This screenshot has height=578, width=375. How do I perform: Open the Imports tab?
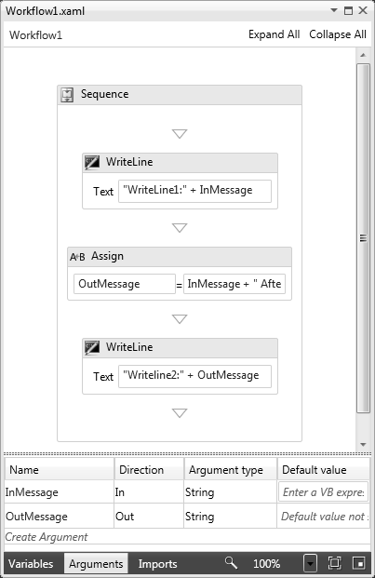[157, 564]
